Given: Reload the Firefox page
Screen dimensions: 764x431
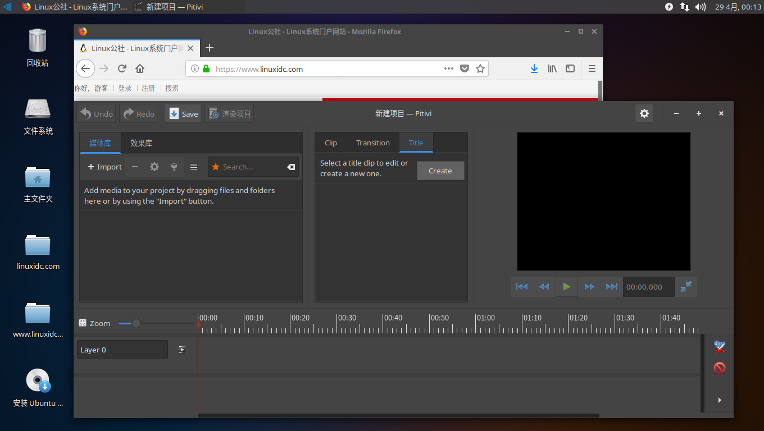Looking at the screenshot, I should tap(122, 68).
